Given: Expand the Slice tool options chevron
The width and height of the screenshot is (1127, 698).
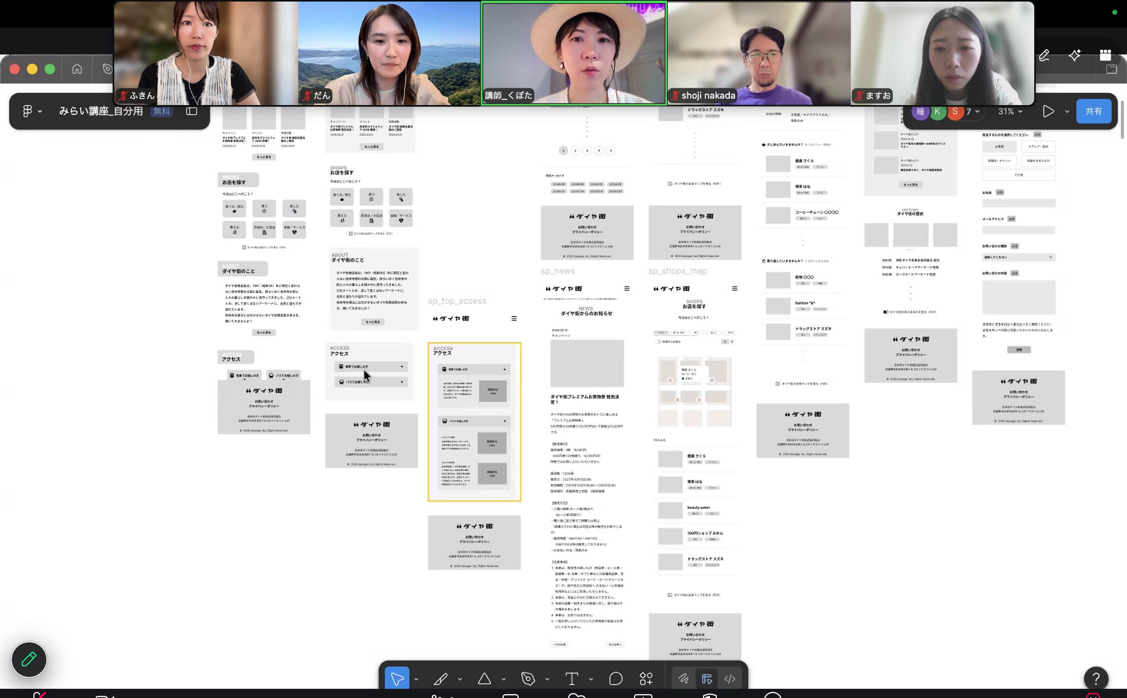Looking at the screenshot, I should (x=460, y=679).
